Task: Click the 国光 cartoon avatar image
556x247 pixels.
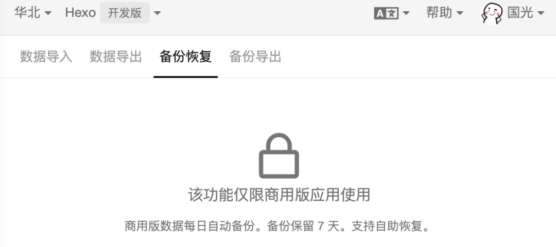Action: click(x=492, y=13)
